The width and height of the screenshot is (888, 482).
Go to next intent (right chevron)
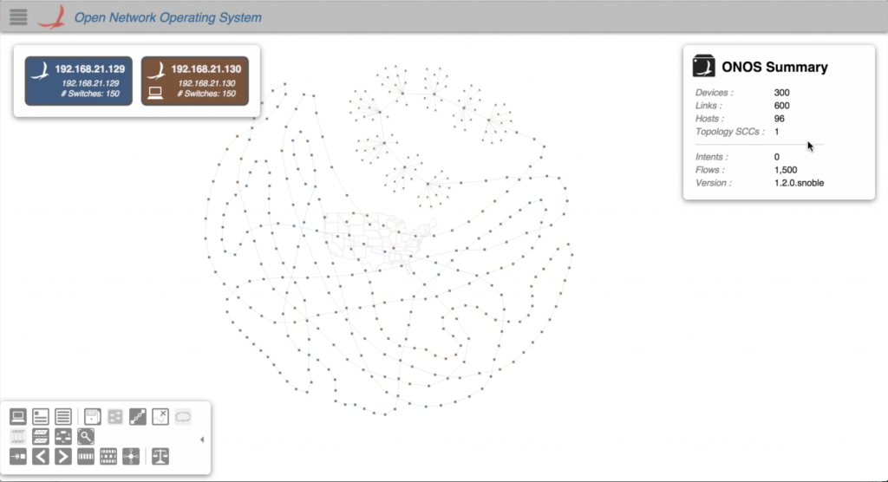63,457
